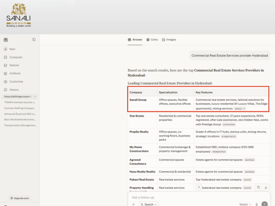Viewport: 275px width, 206px height.
Task: Open the sanaii source citation chip
Action: [x=240, y=108]
